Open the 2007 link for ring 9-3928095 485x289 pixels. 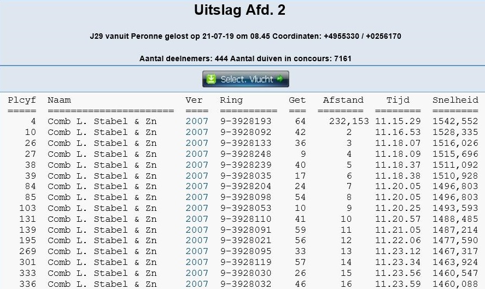[x=197, y=251]
